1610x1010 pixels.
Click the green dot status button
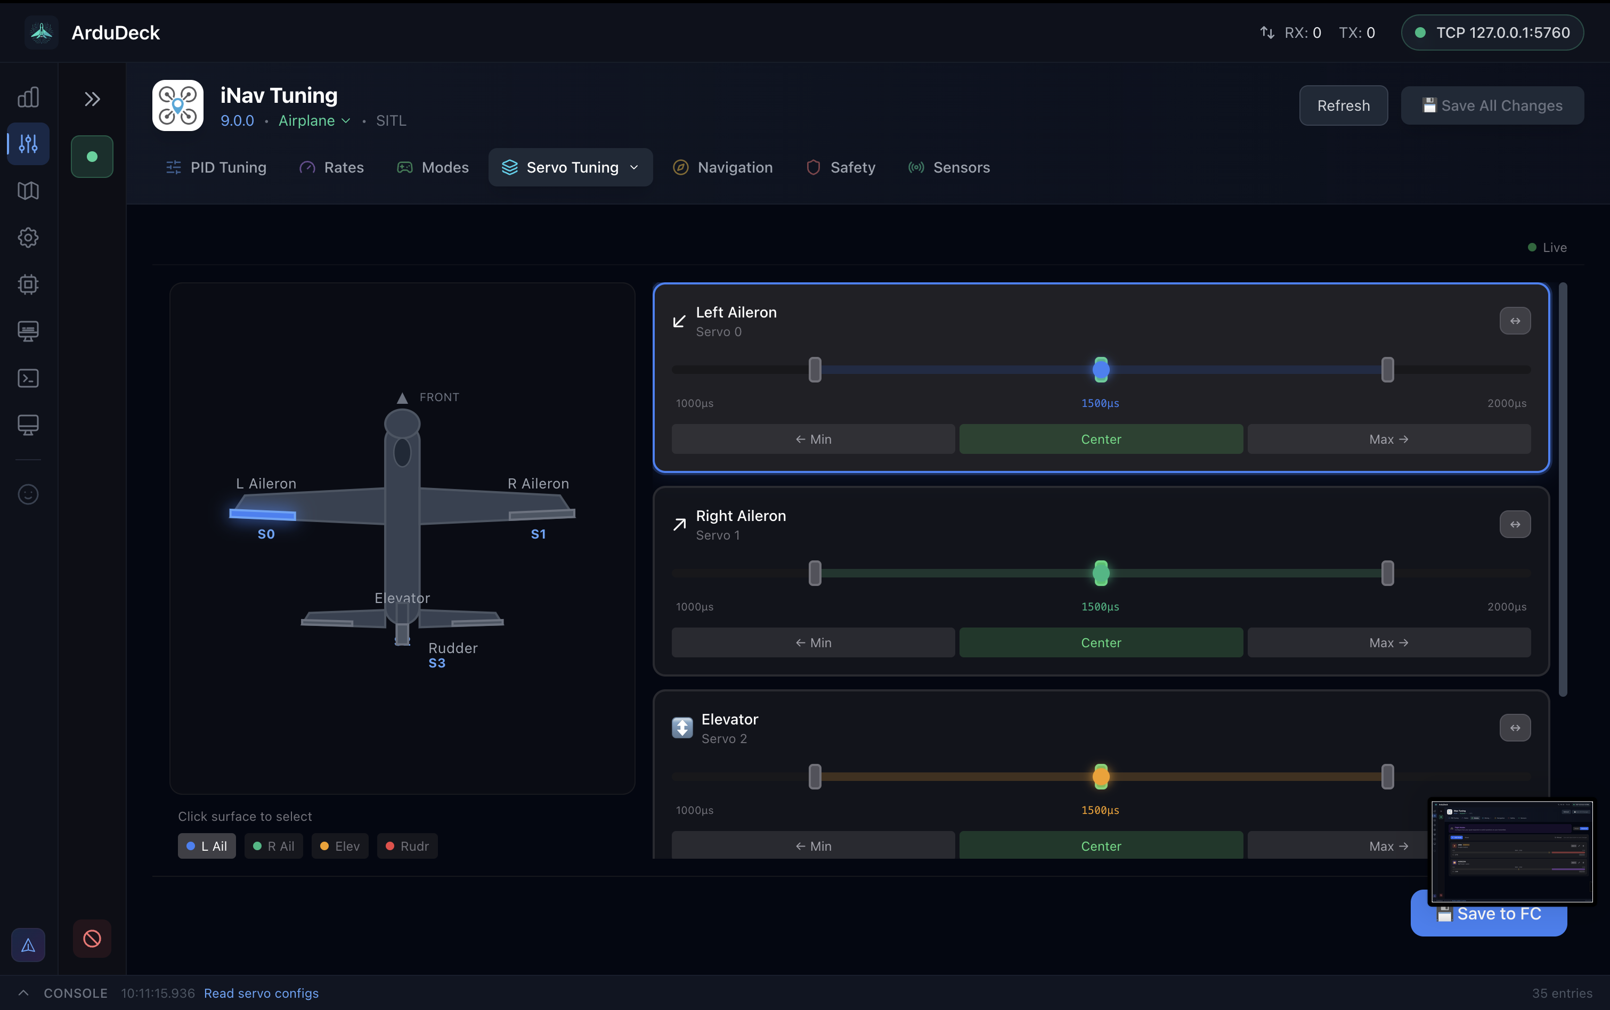click(x=92, y=156)
